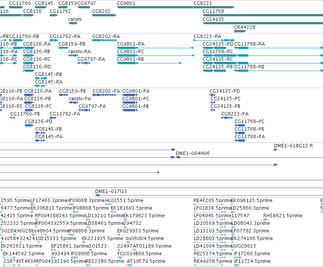
Task: Select the CG9797-PA CDS label
Action: pyautogui.click(x=92, y=107)
